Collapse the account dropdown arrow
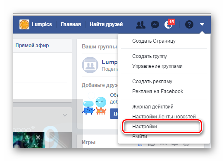The height and width of the screenshot is (161, 224). click(202, 24)
